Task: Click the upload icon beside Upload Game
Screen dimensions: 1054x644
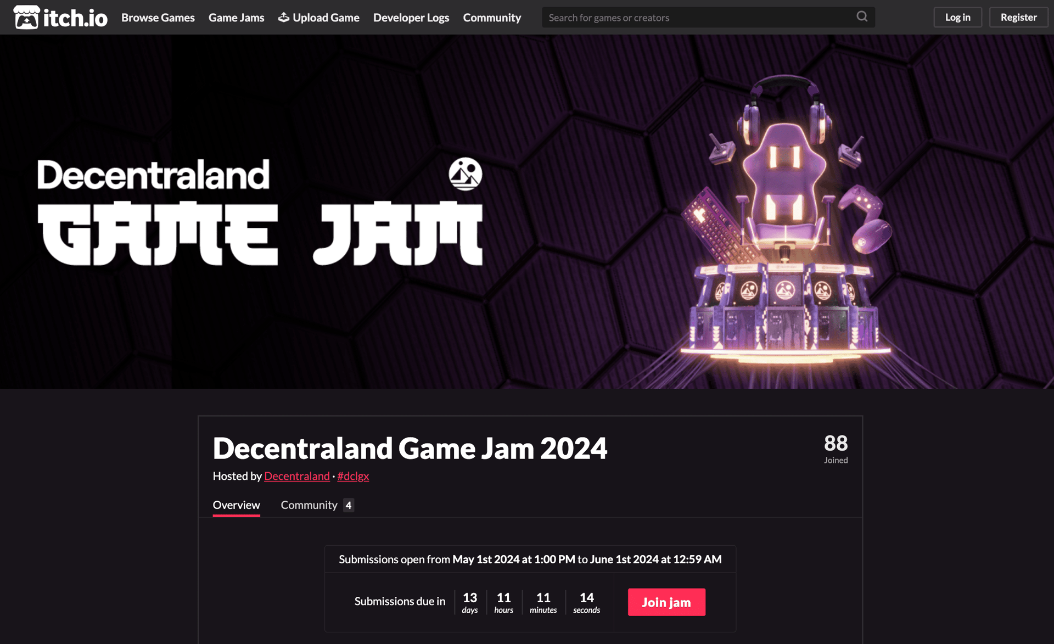Action: 283,17
